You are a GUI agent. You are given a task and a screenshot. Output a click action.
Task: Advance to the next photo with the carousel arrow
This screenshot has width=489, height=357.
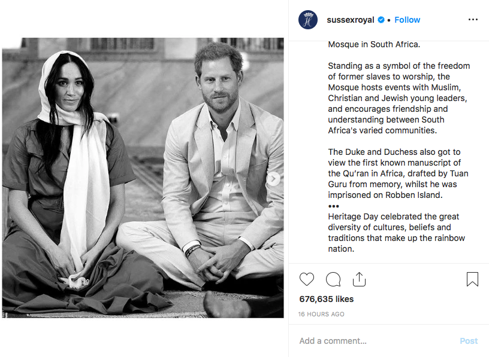[273, 178]
